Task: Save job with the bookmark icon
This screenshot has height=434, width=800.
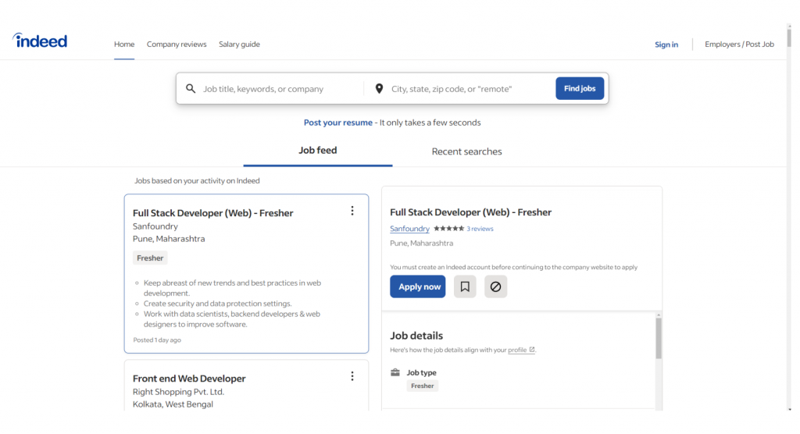Action: (465, 286)
